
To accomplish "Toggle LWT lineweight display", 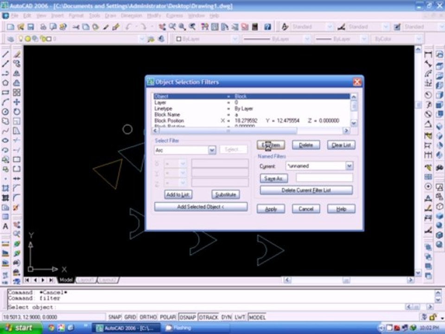I will pyautogui.click(x=240, y=317).
